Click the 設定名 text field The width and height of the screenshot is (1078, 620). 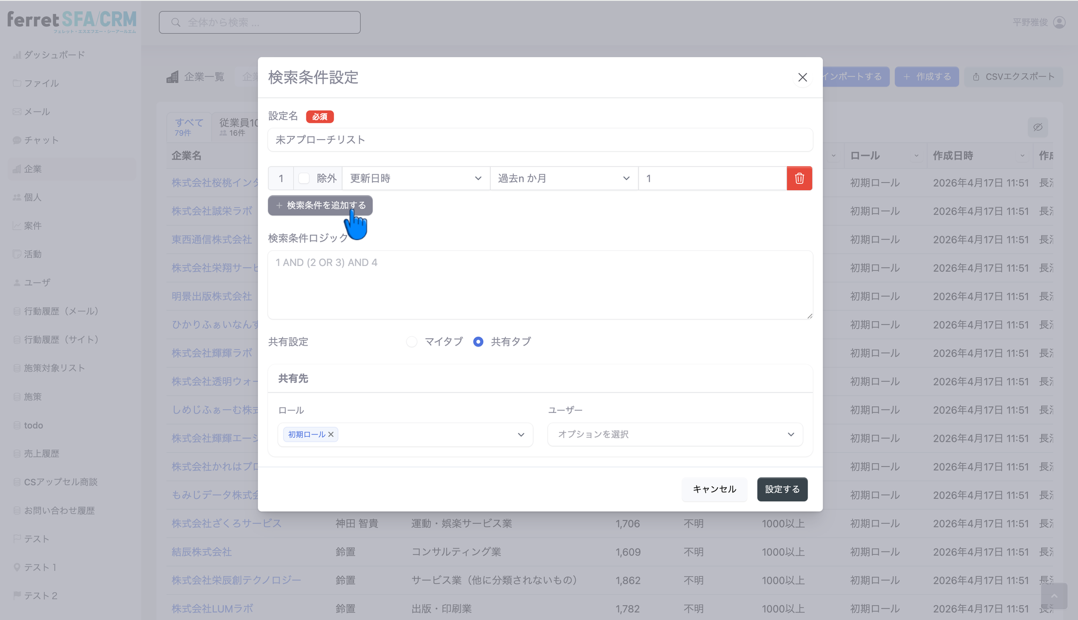tap(540, 140)
